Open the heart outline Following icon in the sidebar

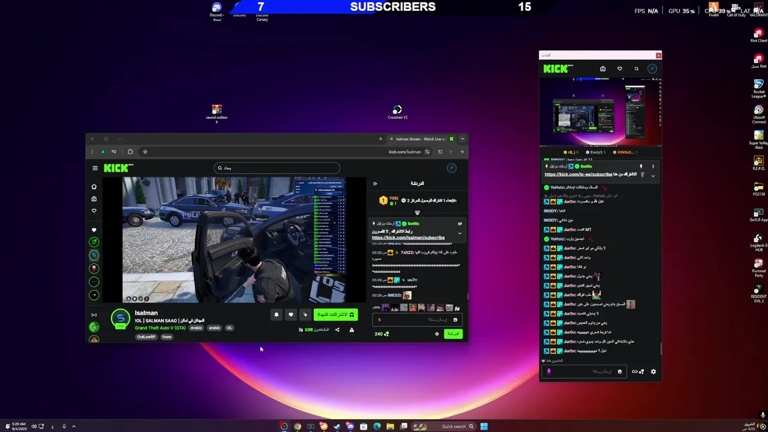pos(94,211)
